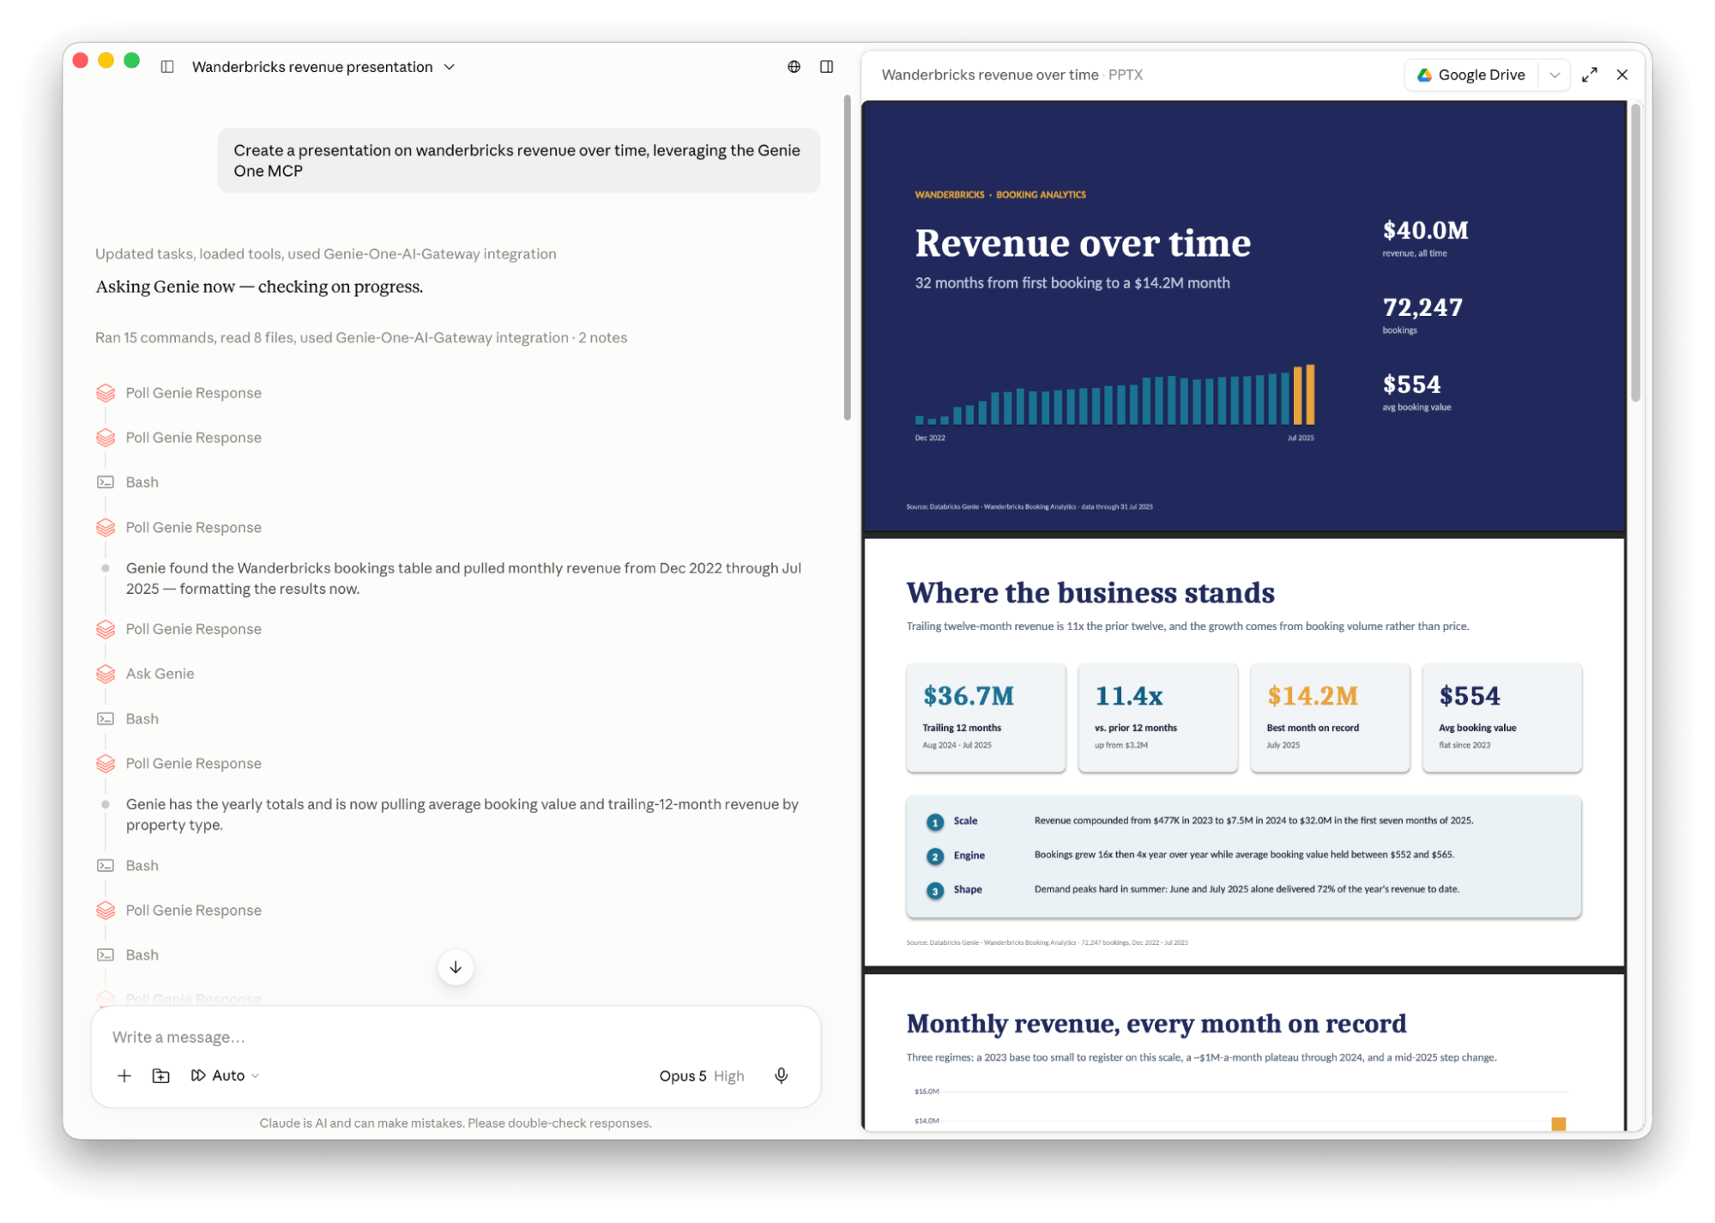Click the Monthly revenue, every month on record heading

tap(1156, 1023)
